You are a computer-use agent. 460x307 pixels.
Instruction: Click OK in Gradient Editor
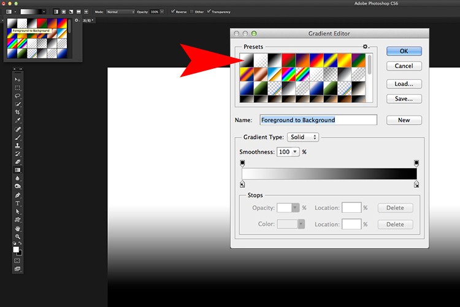click(404, 51)
